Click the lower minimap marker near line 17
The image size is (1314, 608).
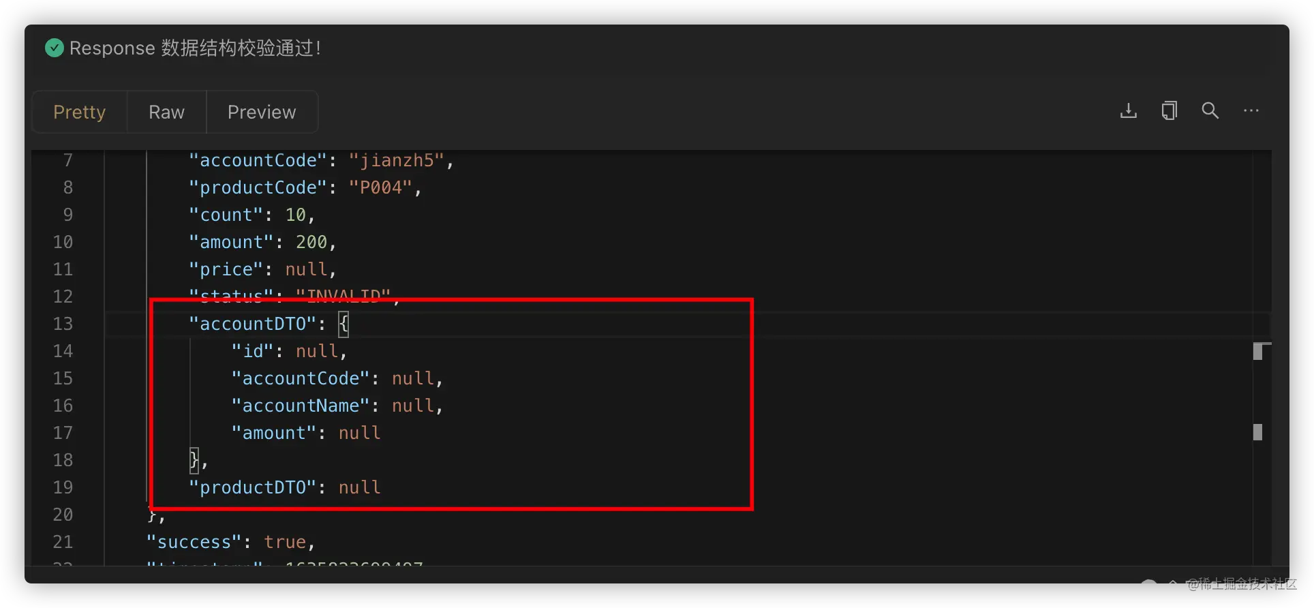tap(1258, 432)
